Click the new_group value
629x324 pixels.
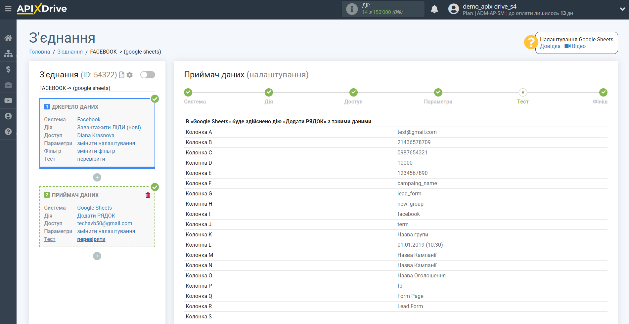click(410, 204)
